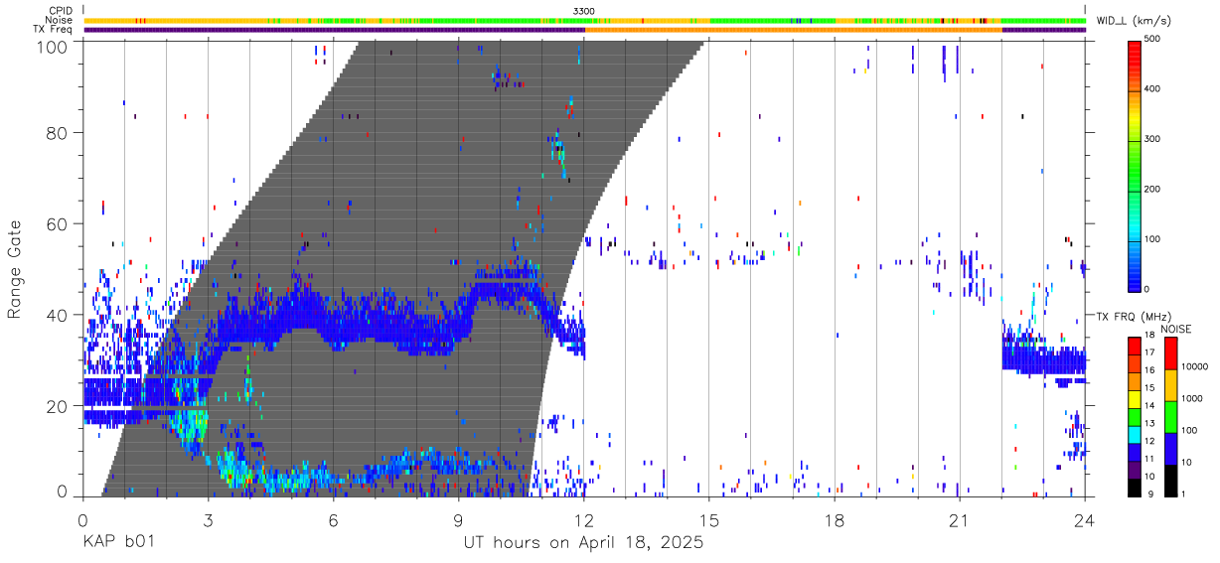Click the x-axis tick label 3

(208, 521)
